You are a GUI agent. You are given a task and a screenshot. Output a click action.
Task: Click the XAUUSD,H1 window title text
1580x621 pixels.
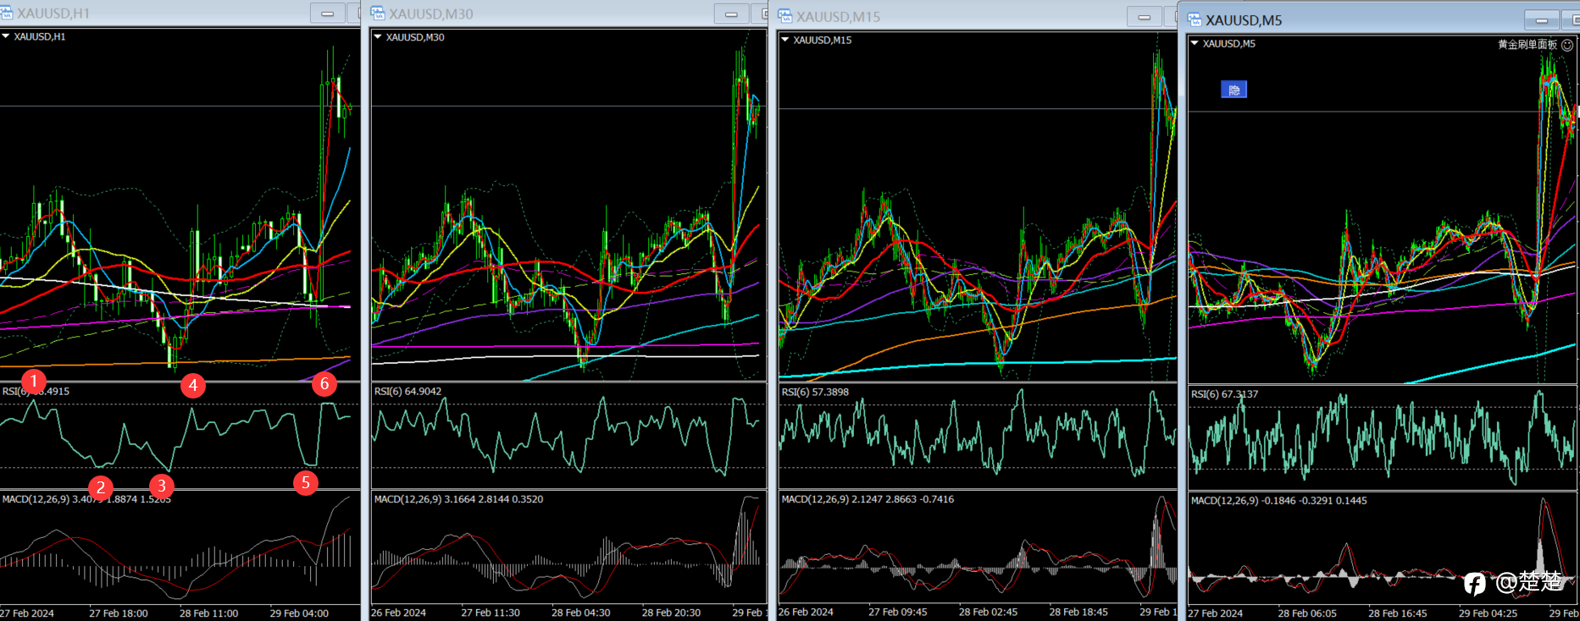pos(53,14)
